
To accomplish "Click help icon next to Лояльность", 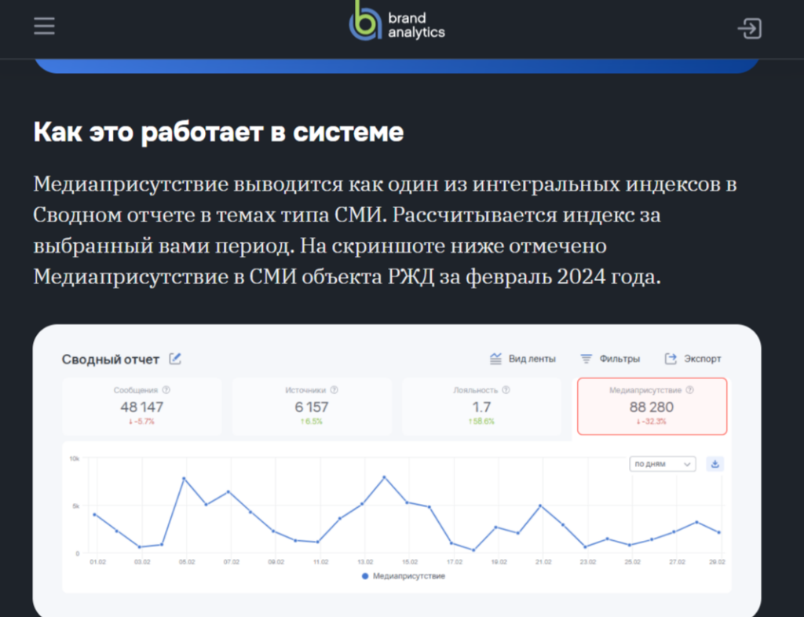I will point(506,390).
